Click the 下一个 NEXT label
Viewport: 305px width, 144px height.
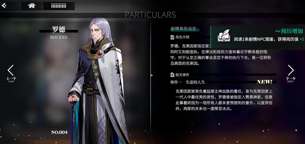click(x=290, y=79)
